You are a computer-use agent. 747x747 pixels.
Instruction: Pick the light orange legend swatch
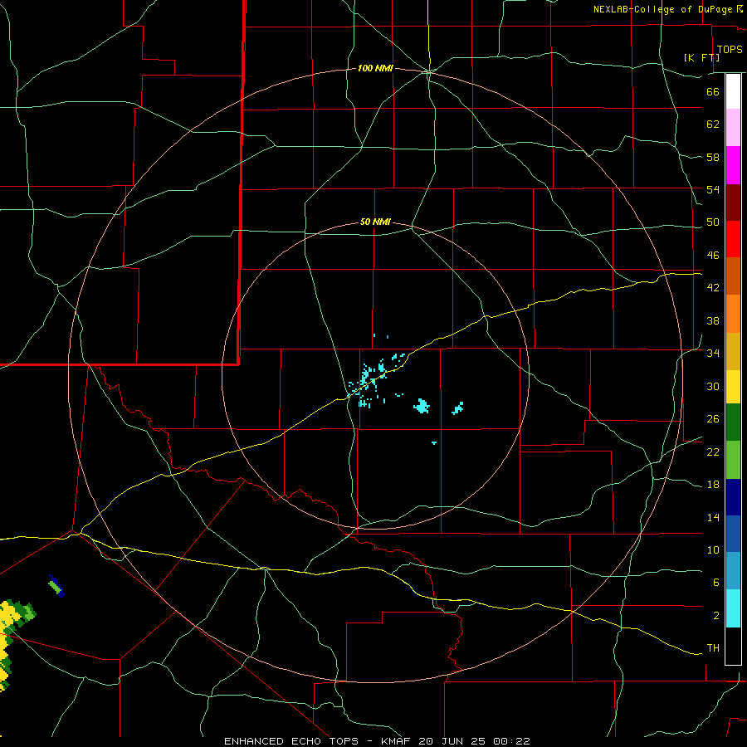(x=733, y=314)
